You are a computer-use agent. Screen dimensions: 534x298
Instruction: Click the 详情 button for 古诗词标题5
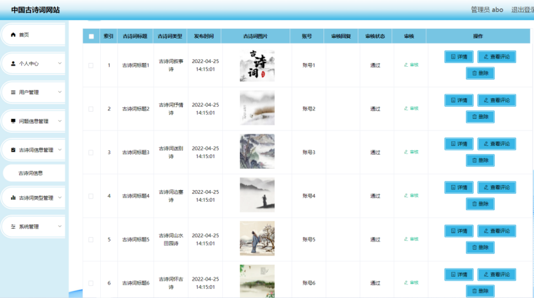[x=459, y=231]
